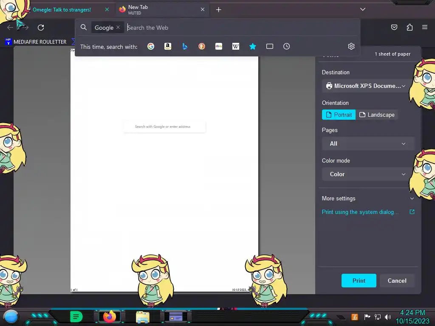The image size is (435, 326).
Task: Open MEDIAFIRE ROULETTER bookmark
Action: point(36,42)
